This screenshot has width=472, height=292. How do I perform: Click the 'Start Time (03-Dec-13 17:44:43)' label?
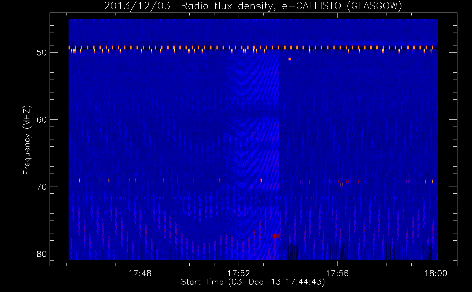tap(253, 282)
